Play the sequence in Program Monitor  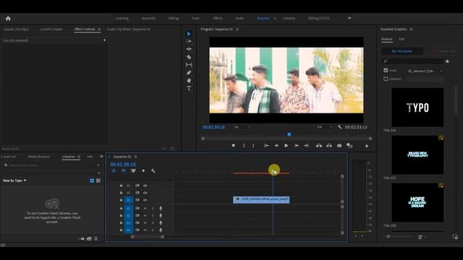tap(286, 146)
